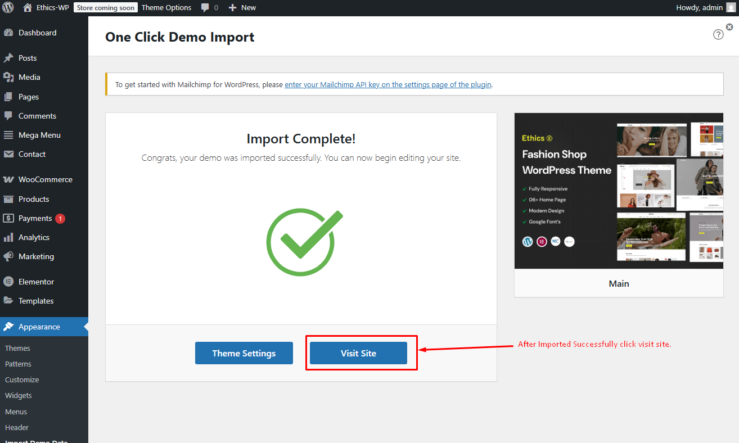Click the Store coming soon badge
The height and width of the screenshot is (443, 739).
[106, 8]
